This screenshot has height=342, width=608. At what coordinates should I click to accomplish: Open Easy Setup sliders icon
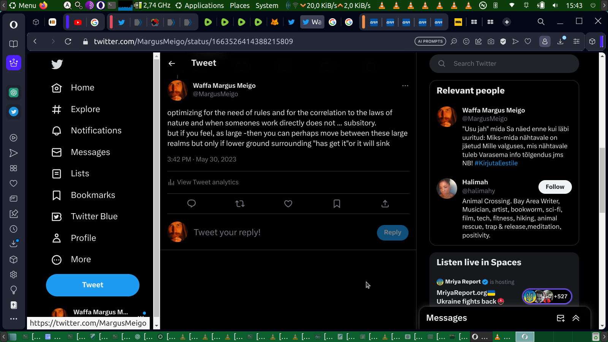click(576, 41)
